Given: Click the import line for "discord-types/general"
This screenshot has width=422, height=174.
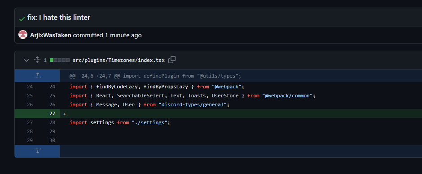Looking at the screenshot, I should pyautogui.click(x=149, y=104).
